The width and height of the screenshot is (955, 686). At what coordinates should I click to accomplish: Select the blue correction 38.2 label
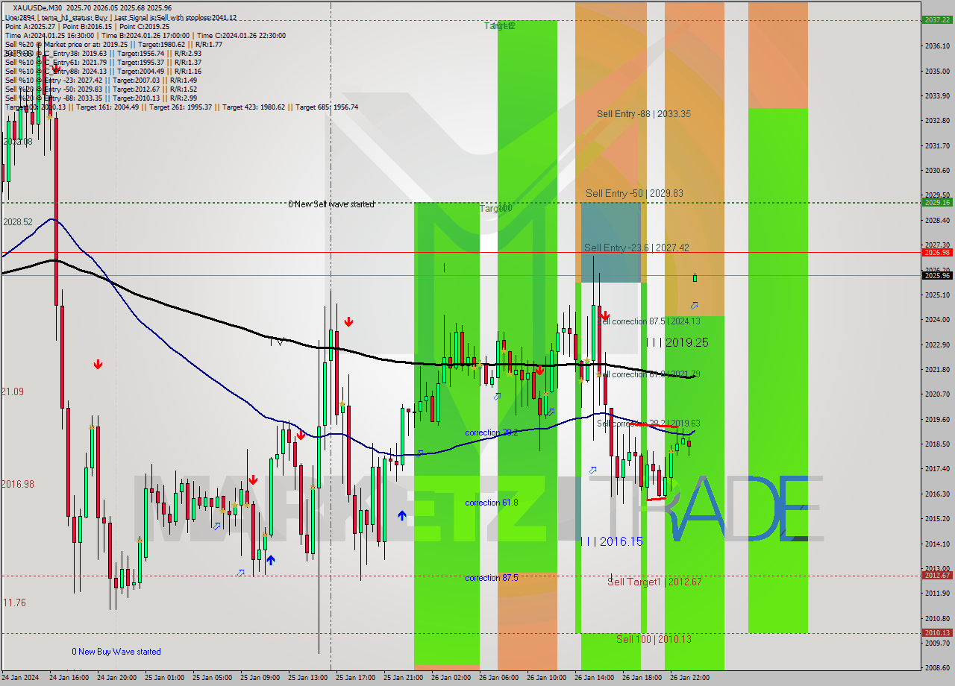click(x=491, y=432)
